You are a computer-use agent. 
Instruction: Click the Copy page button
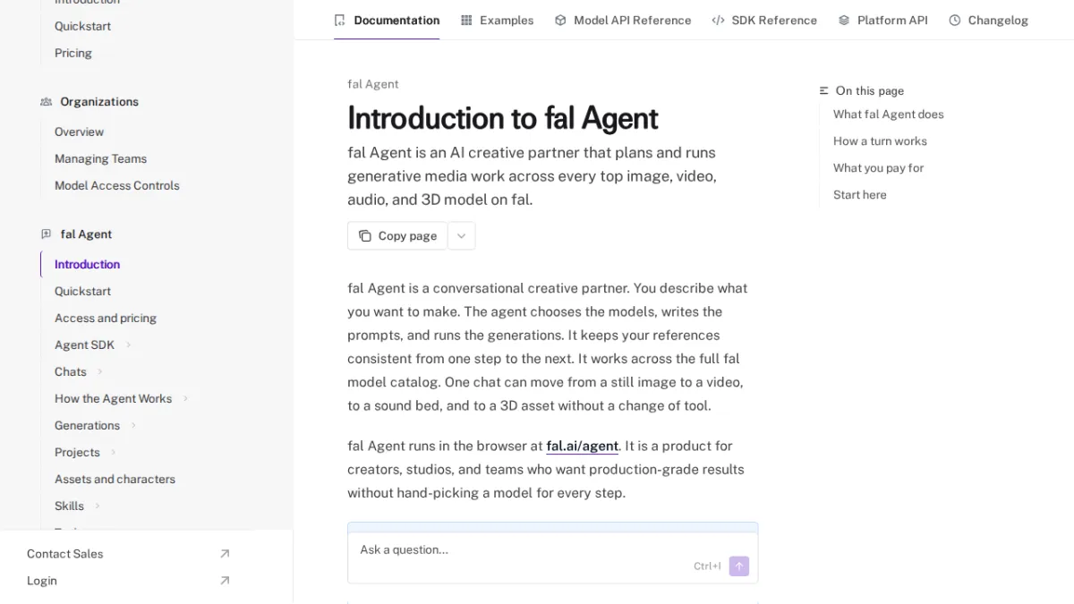(397, 236)
